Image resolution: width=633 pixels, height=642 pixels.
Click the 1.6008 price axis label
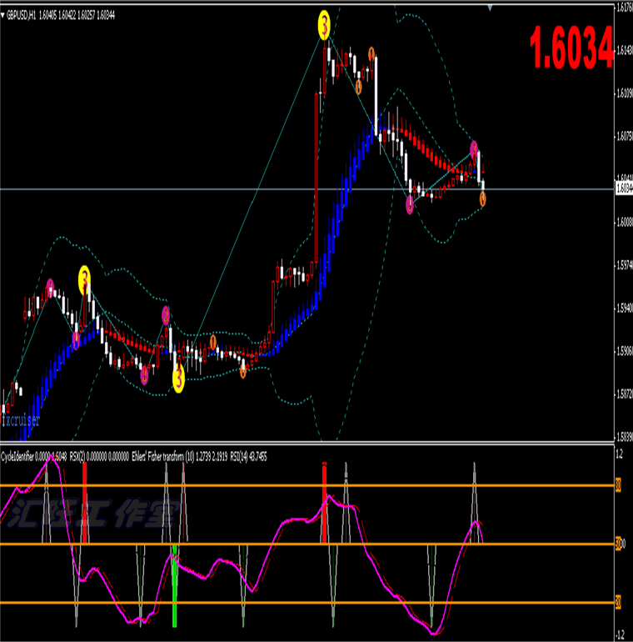[625, 223]
